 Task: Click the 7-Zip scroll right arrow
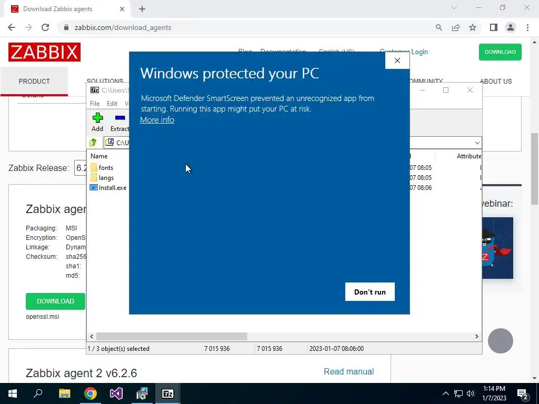pyautogui.click(x=477, y=336)
